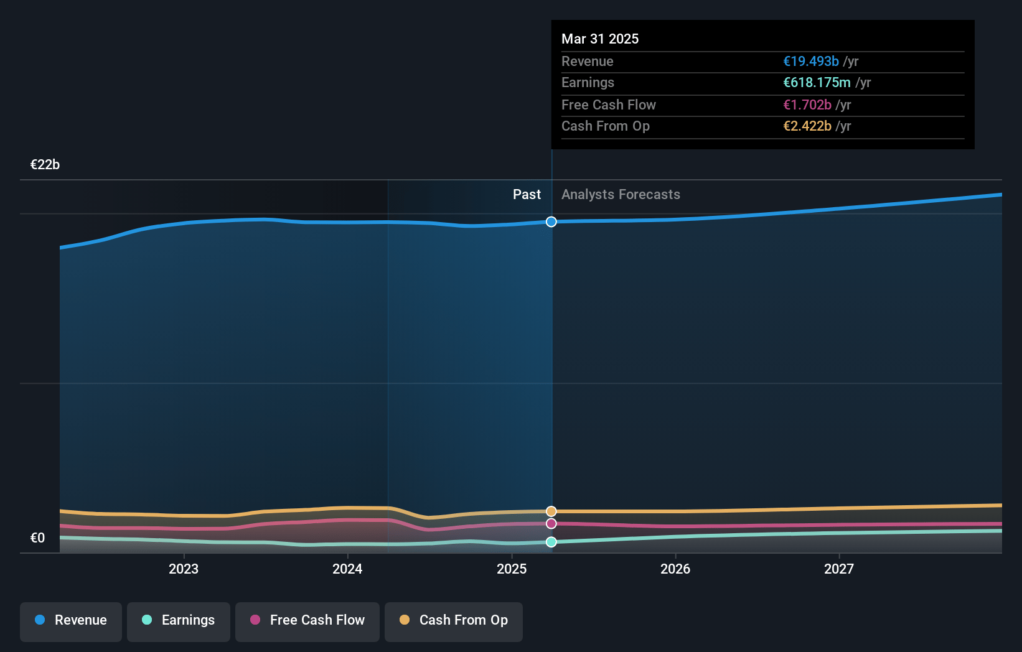Click the 2024 x-axis label
Viewport: 1022px width, 652px height.
pyautogui.click(x=347, y=569)
